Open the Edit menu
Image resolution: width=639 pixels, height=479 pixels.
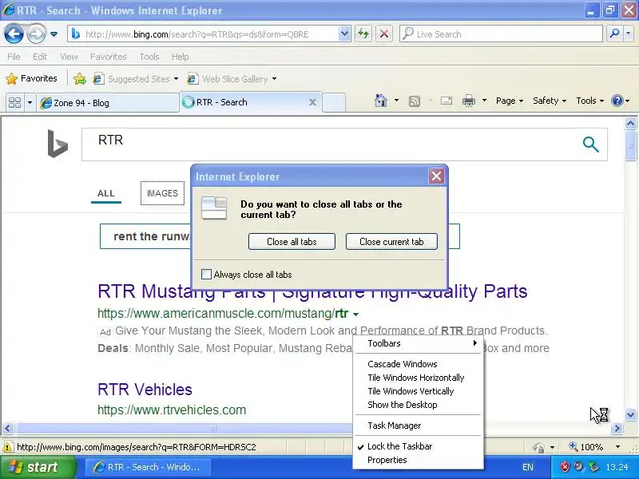(39, 57)
